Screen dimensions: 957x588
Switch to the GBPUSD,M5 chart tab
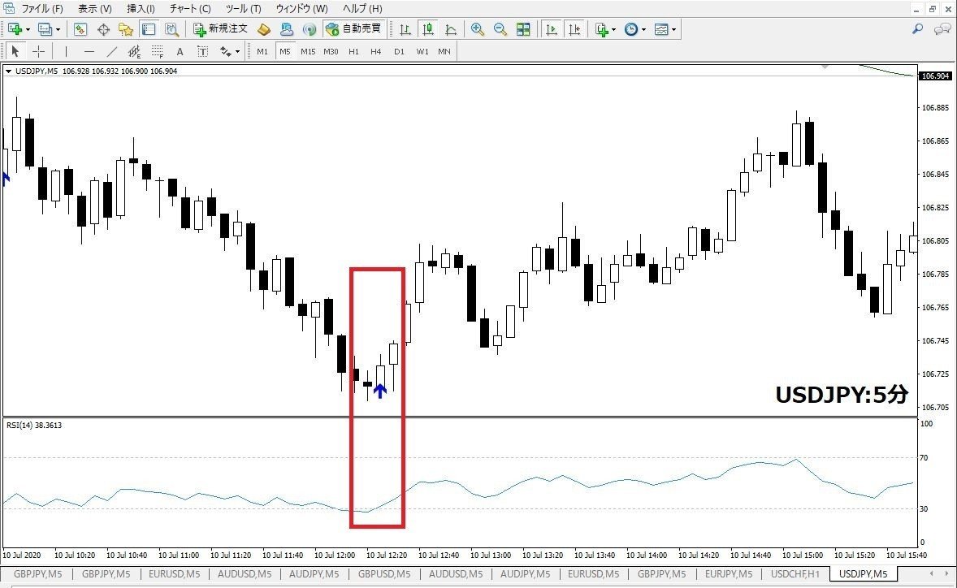pyautogui.click(x=384, y=574)
